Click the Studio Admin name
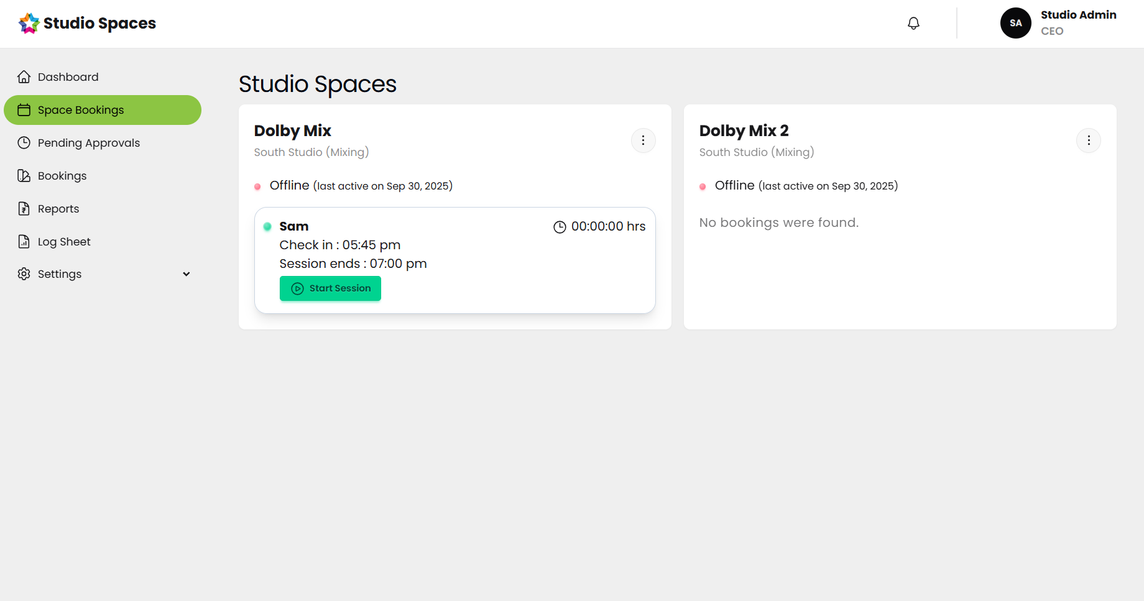The height and width of the screenshot is (601, 1144). 1078,15
